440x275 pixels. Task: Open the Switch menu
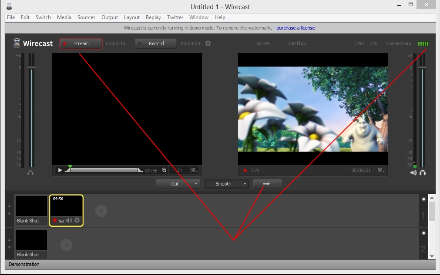click(x=43, y=17)
